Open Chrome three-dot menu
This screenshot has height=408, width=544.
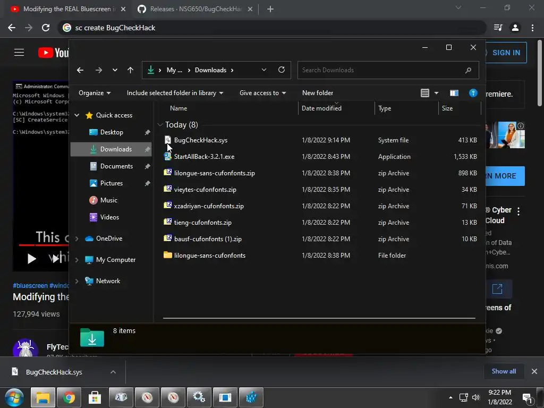[532, 28]
